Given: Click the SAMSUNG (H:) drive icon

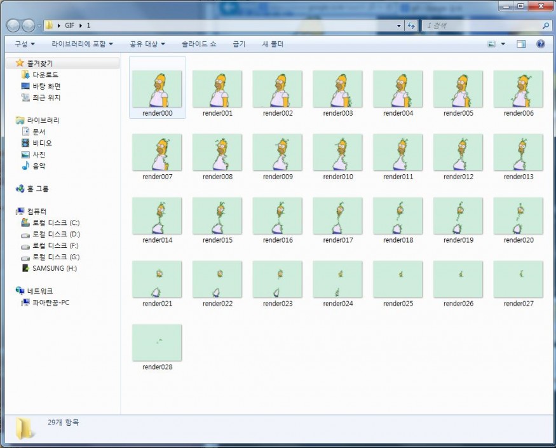Looking at the screenshot, I should click(25, 268).
